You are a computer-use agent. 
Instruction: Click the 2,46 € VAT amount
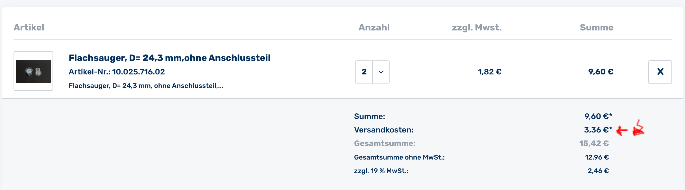(x=598, y=171)
